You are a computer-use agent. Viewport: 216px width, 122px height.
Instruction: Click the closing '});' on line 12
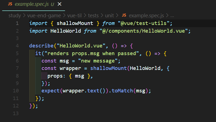coord(34,106)
